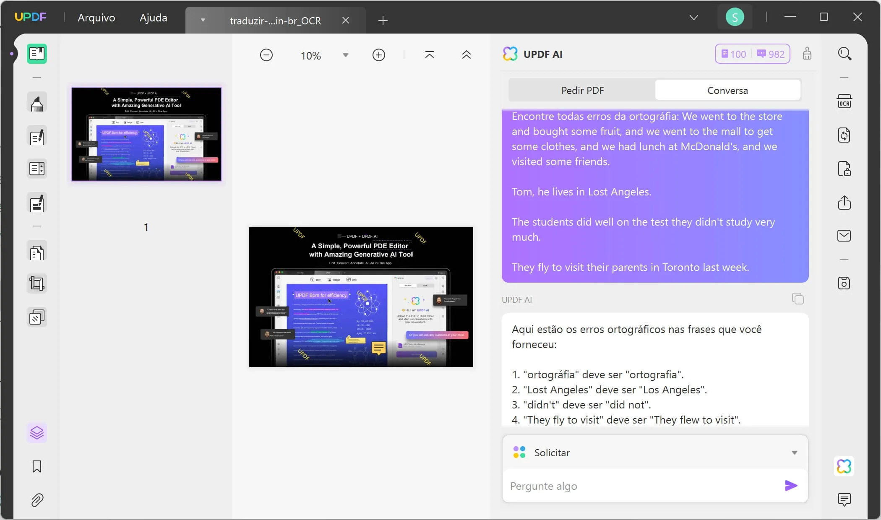The image size is (881, 520).
Task: Click the Pergunte algo input field
Action: pyautogui.click(x=642, y=486)
